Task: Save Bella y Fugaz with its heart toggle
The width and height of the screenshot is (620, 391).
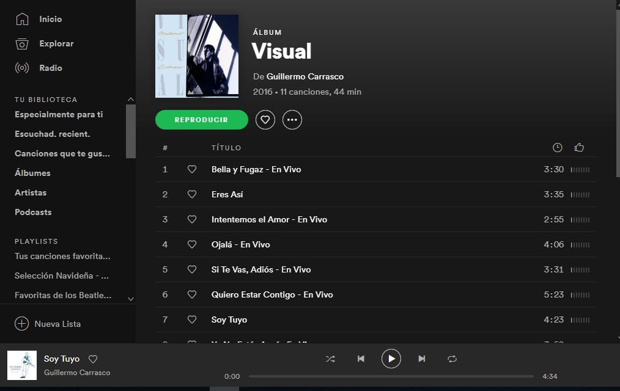Action: [192, 169]
